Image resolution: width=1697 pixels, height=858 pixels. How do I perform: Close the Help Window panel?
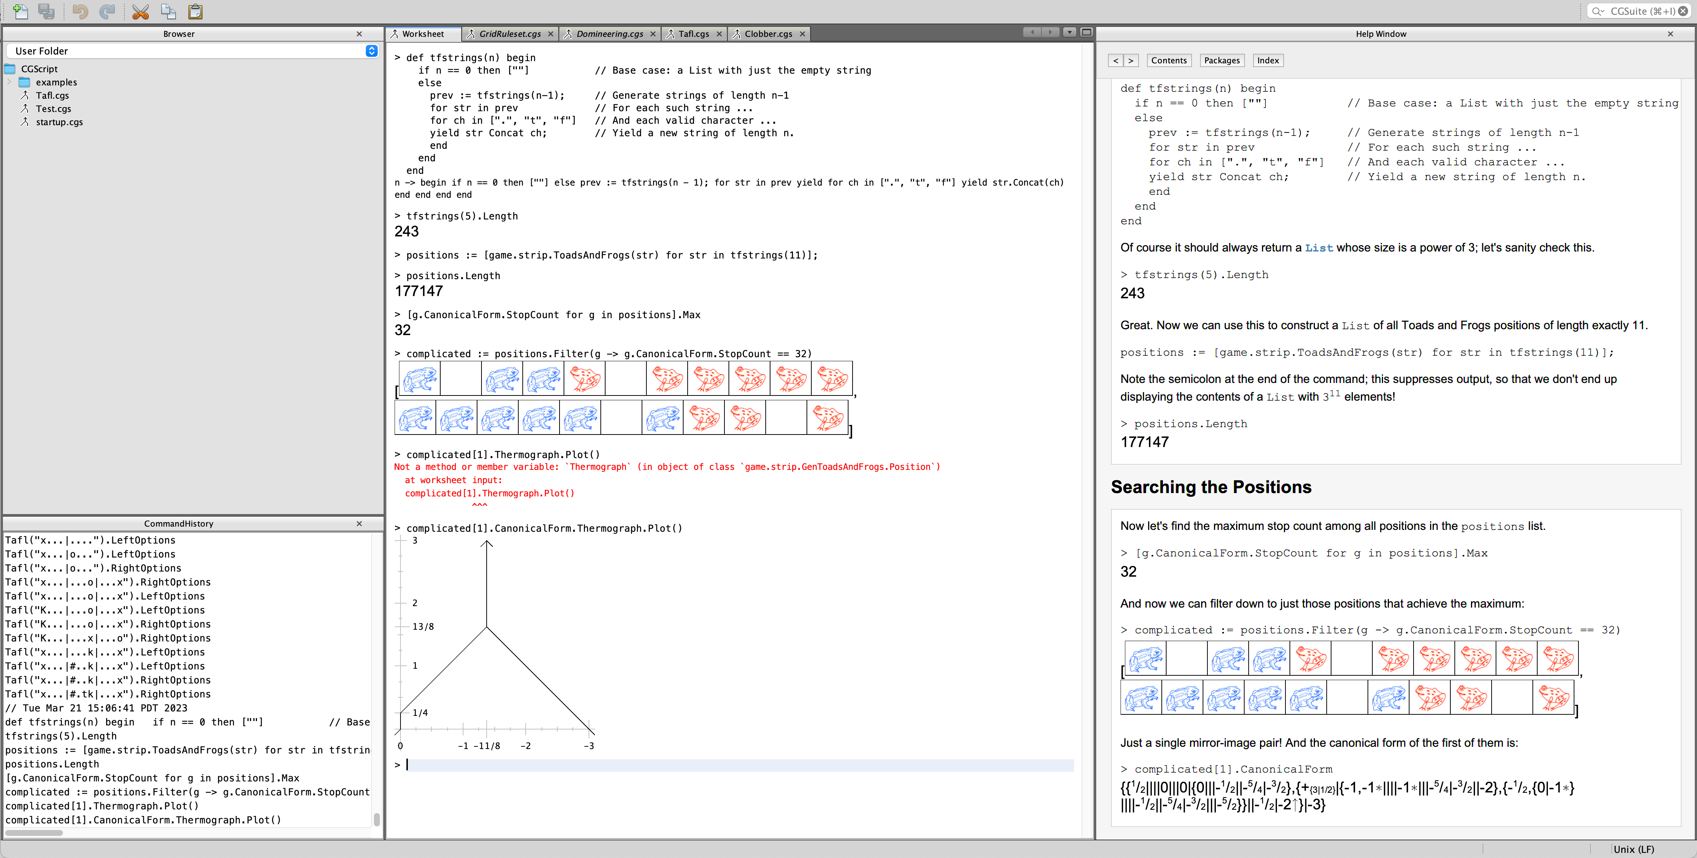point(1670,34)
